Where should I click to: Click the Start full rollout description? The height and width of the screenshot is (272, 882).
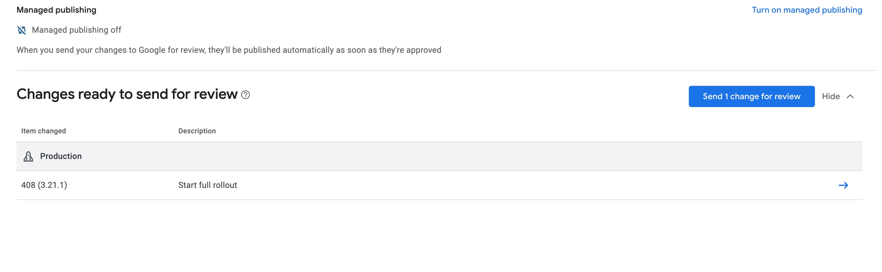[x=207, y=185]
